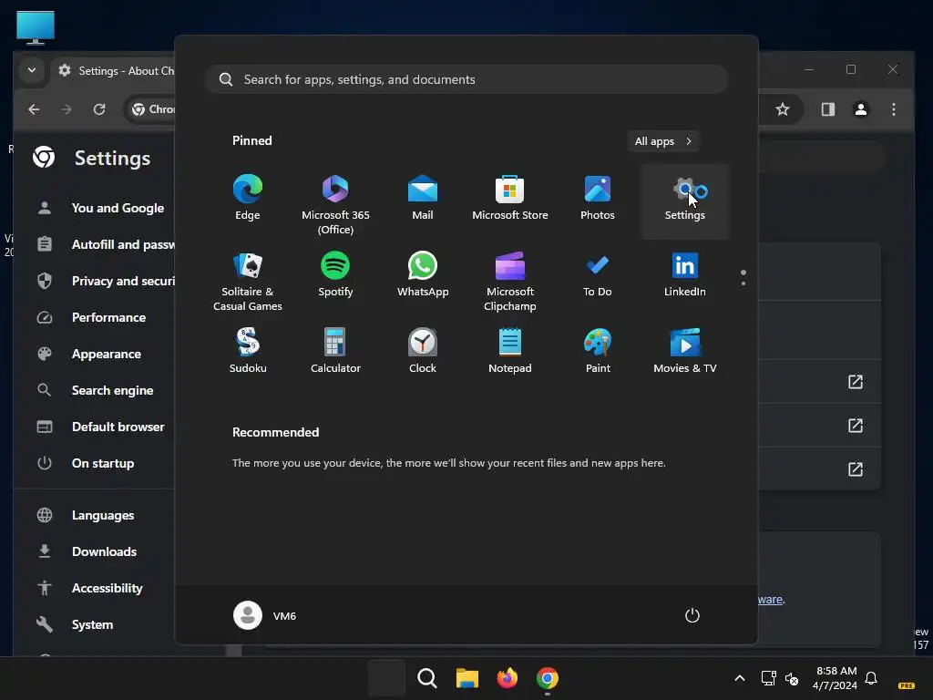Launch Solitaire & Casual Games
Screen dimensions: 933x700
tap(248, 281)
